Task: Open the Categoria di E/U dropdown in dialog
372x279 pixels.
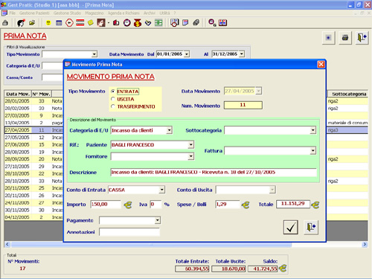Action: [x=169, y=130]
